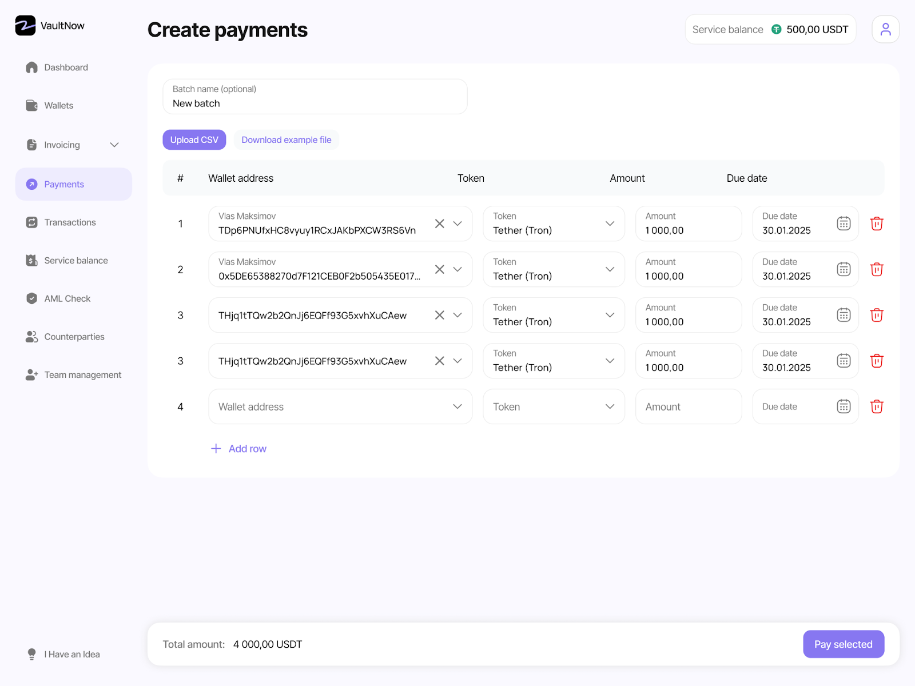Delete payment row 1 with trash icon

(x=877, y=224)
